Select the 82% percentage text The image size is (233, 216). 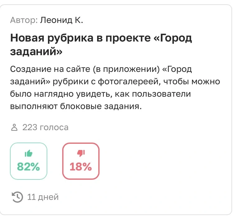(28, 167)
